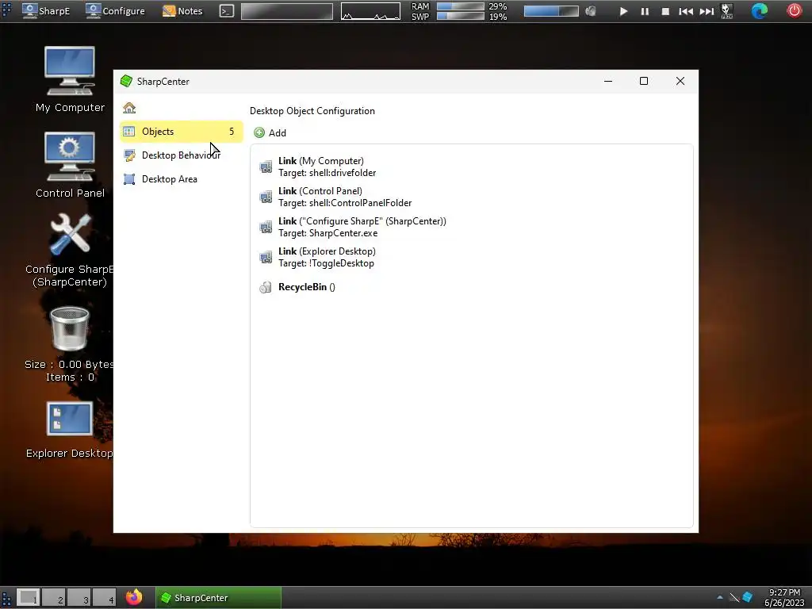
Task: Click the red power button icon
Action: [x=795, y=11]
